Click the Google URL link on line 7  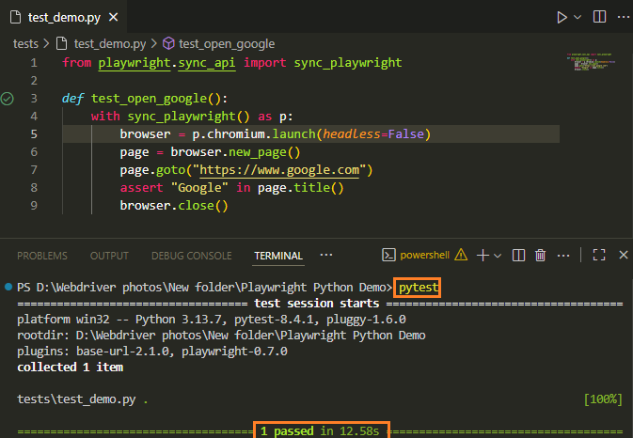click(x=279, y=170)
